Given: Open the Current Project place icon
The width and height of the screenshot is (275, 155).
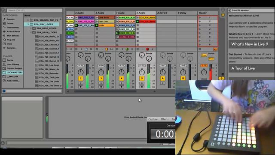Looking at the screenshot, I should tap(4, 68).
